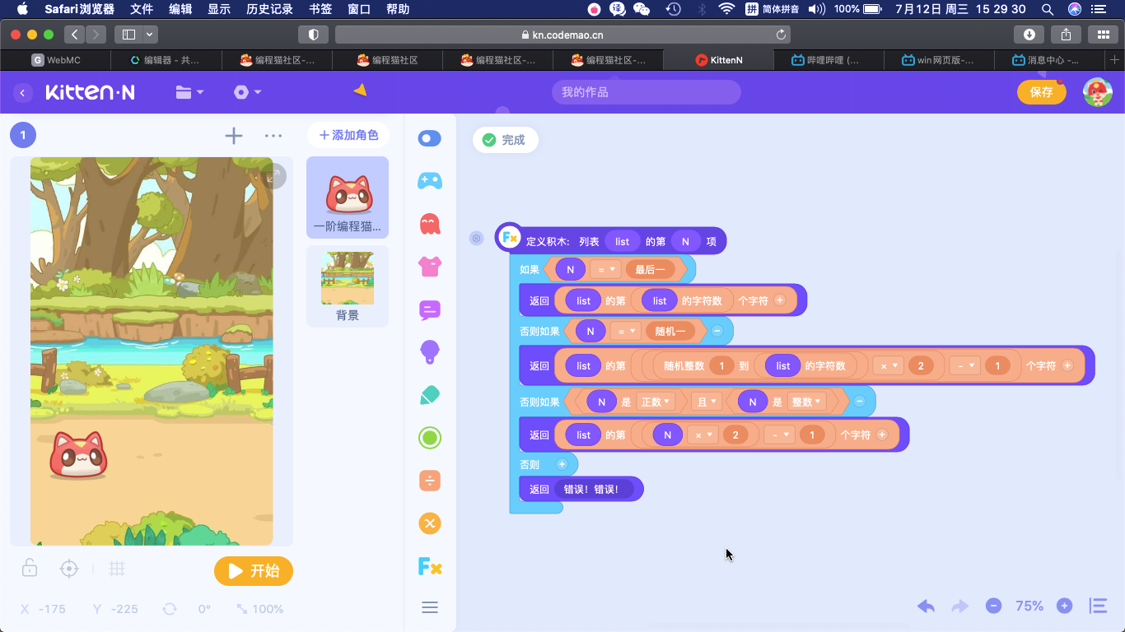The image size is (1125, 632).
Task: Open the multiply dropdown in the random integer row
Action: (x=888, y=366)
